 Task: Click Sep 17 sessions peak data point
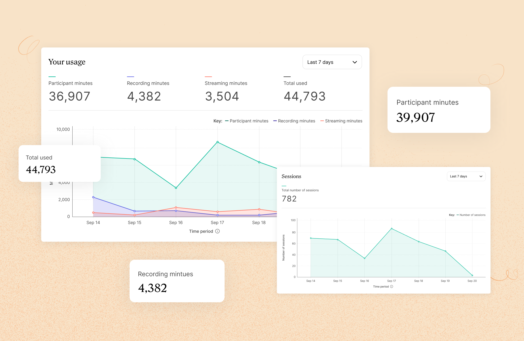point(392,229)
